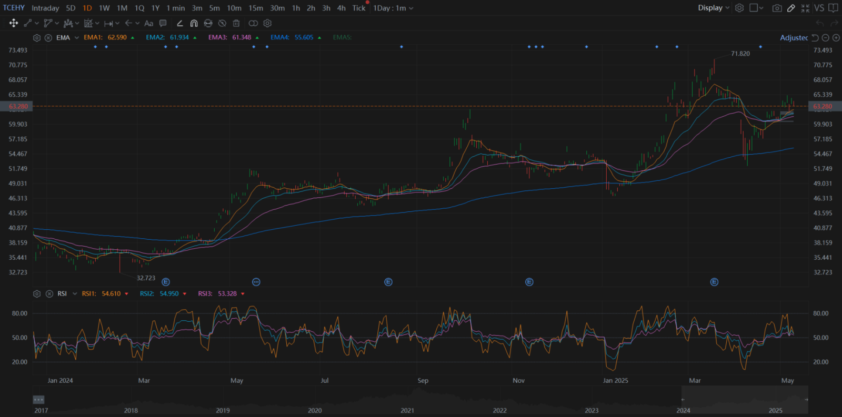The height and width of the screenshot is (417, 842).
Task: Reset chart zoom with the circular arrow
Action: coord(815,38)
